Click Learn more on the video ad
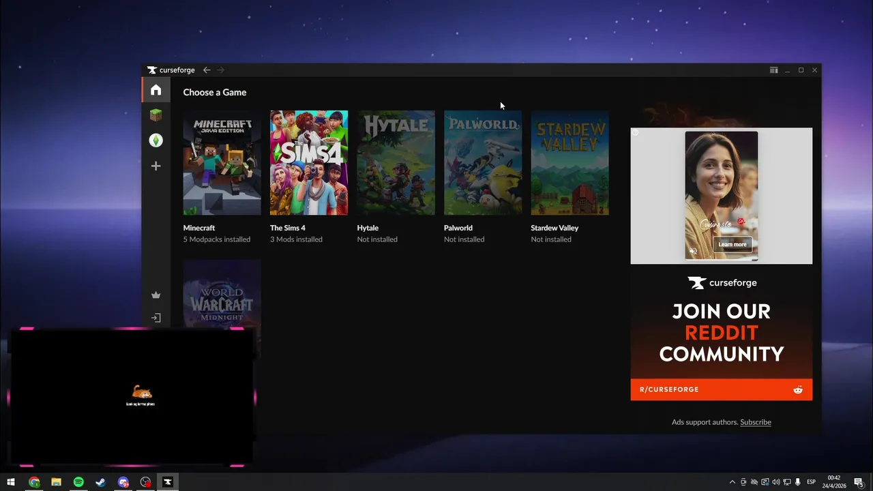The image size is (873, 491). coord(733,244)
